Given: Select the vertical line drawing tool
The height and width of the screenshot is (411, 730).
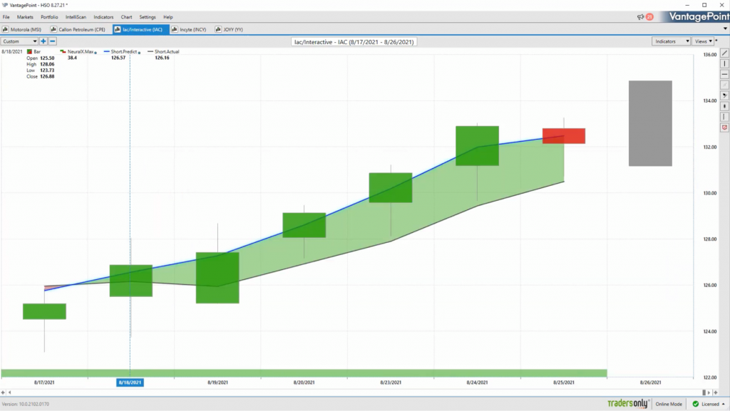Looking at the screenshot, I should (724, 63).
